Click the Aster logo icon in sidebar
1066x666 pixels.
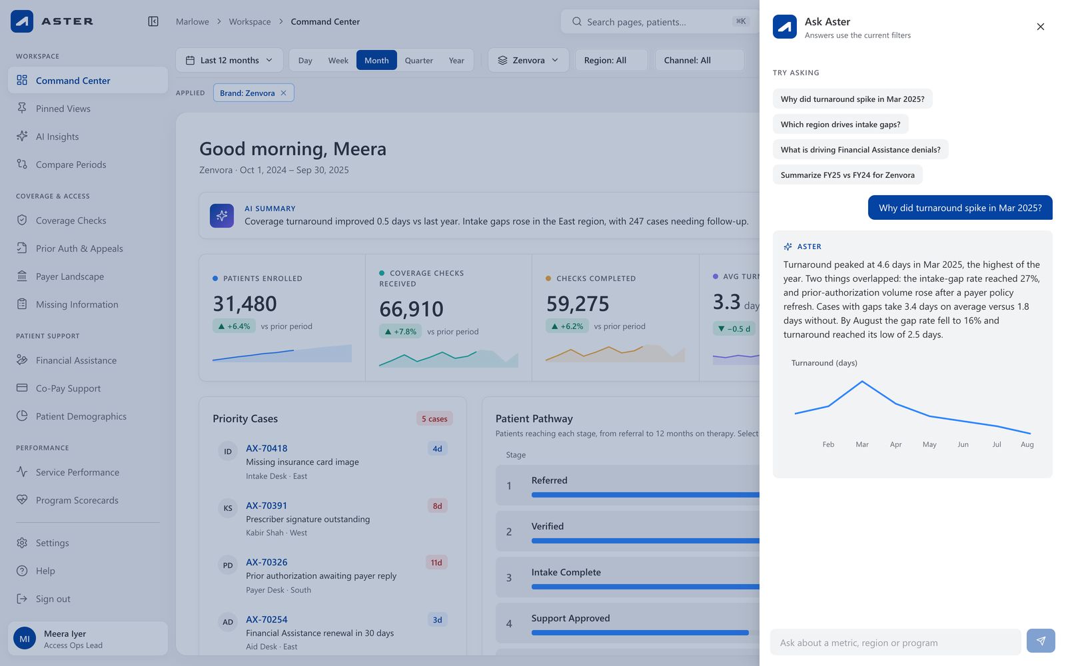point(22,21)
